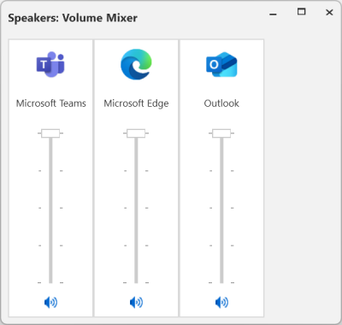Viewport: 342px width, 325px height.
Task: Click the Microsoft Teams app icon
Action: pos(50,64)
